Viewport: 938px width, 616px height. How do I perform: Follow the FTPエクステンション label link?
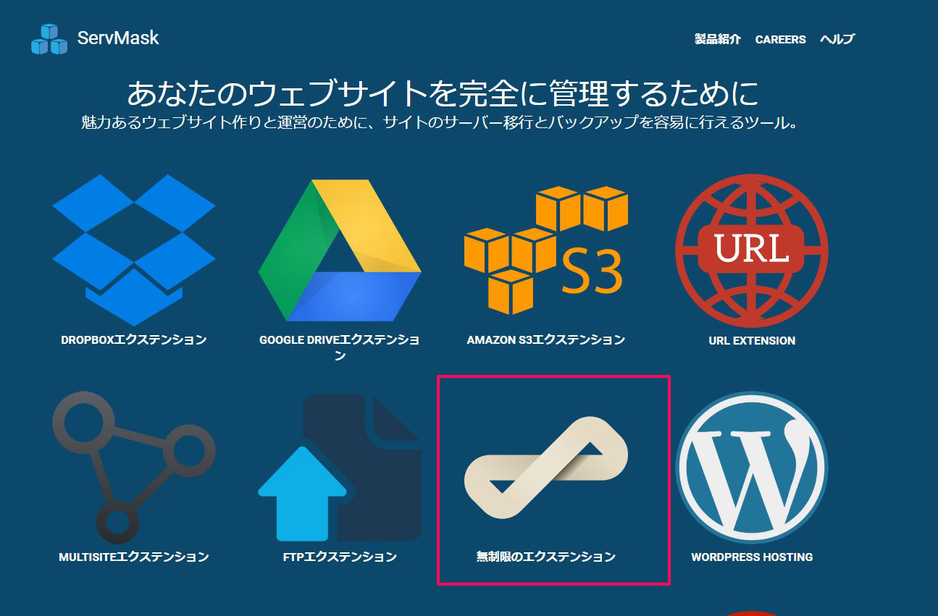(x=340, y=557)
